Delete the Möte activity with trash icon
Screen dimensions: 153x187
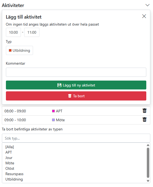click(144, 120)
